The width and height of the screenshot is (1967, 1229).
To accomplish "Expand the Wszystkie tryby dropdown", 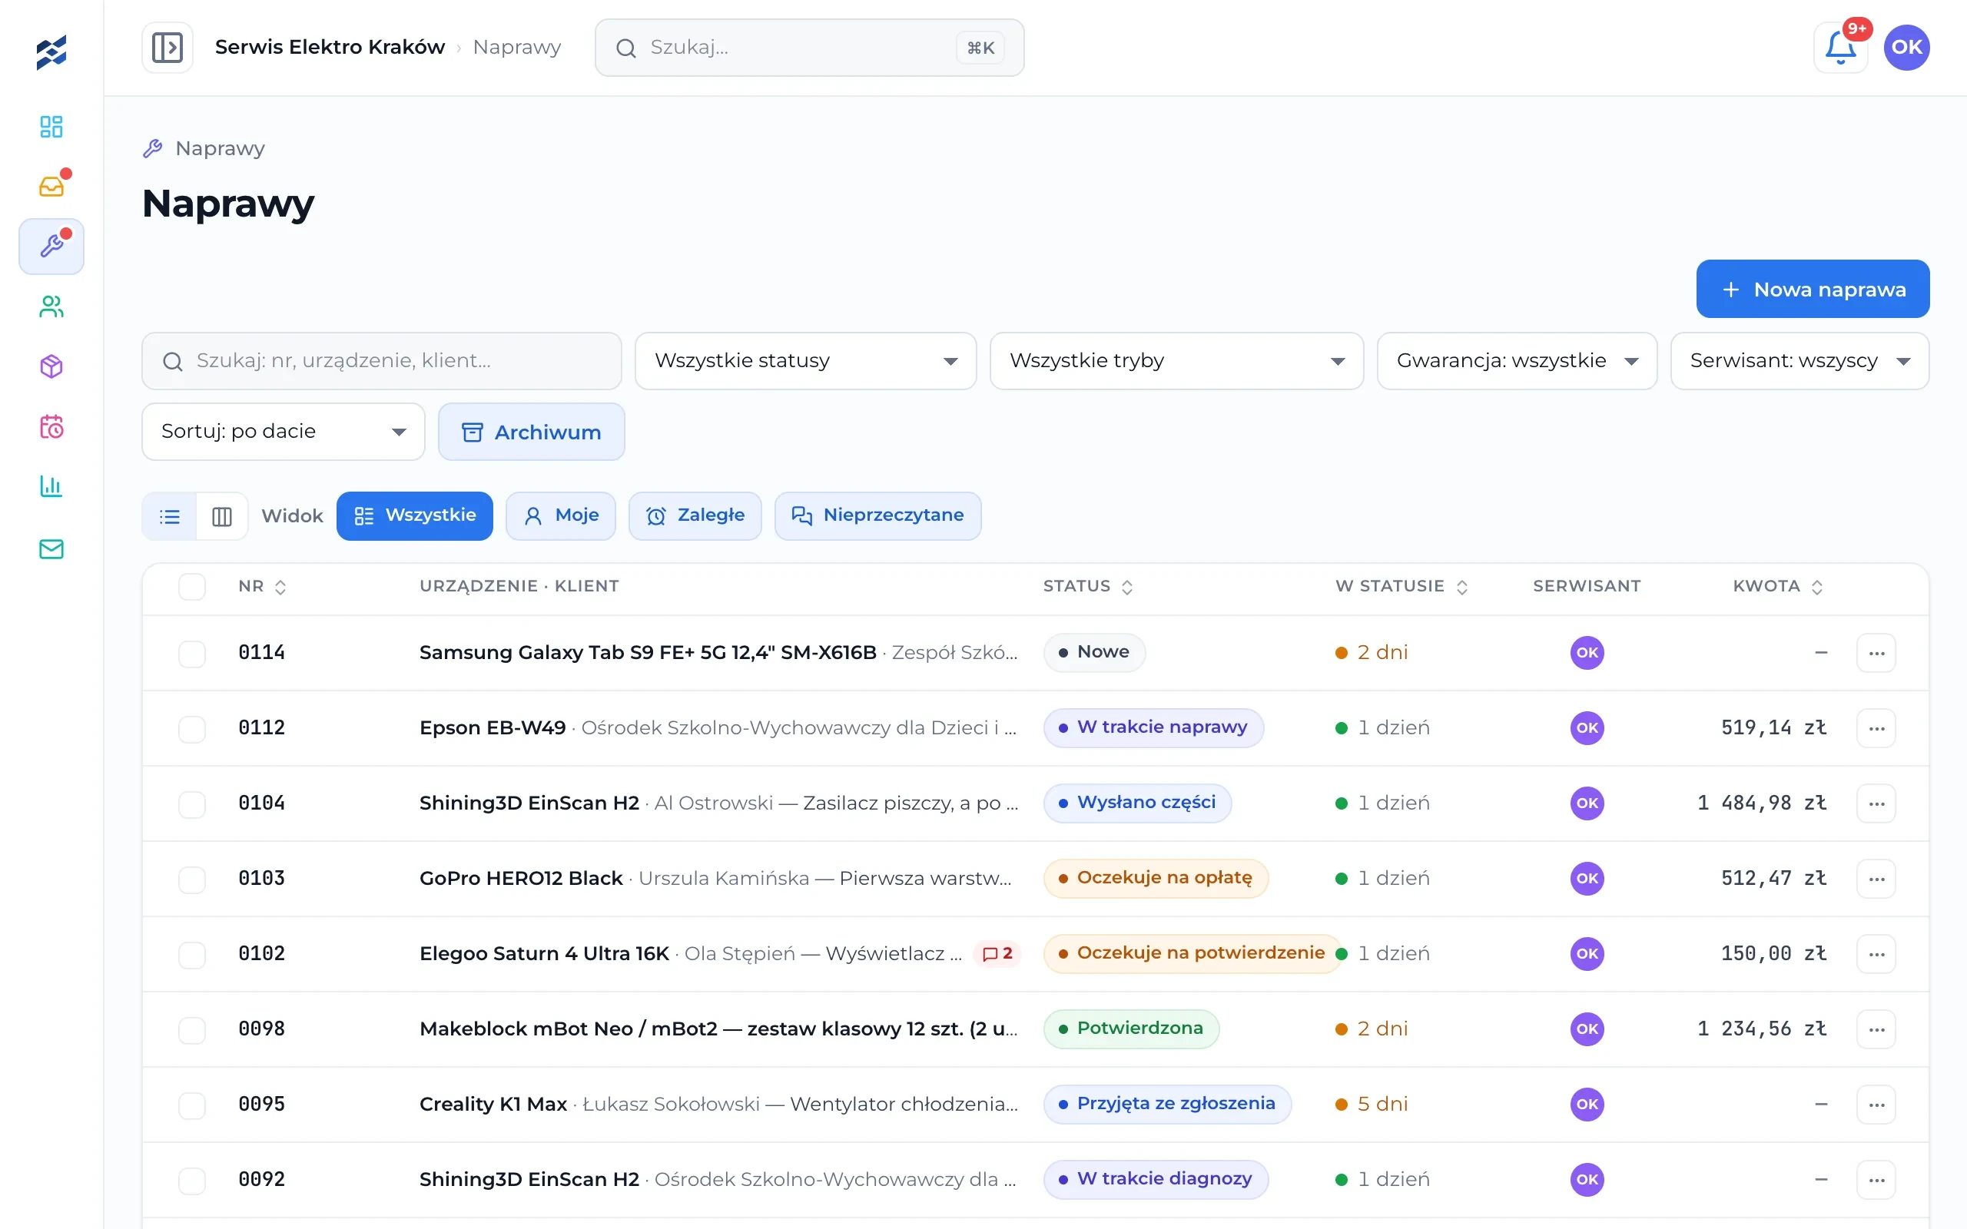I will (x=1176, y=361).
